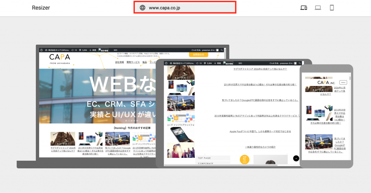Click the Resizer title

41,8
